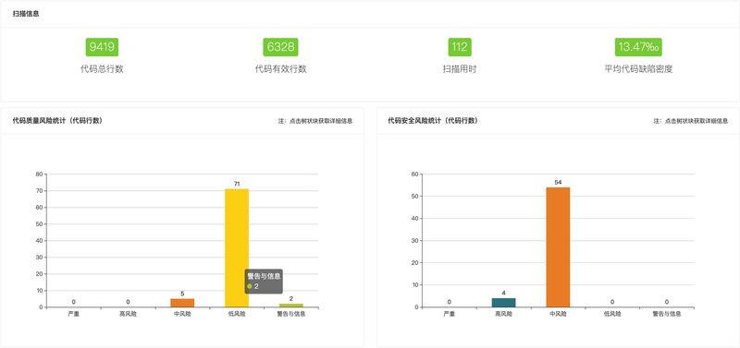This screenshot has width=740, height=348.
Task: Select the 112 scan duration badge
Action: pyautogui.click(x=460, y=47)
